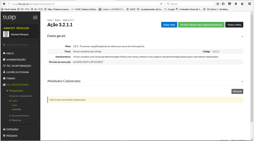Open the Firefox downloads arrow icon
This screenshot has width=254, height=141.
click(236, 4)
